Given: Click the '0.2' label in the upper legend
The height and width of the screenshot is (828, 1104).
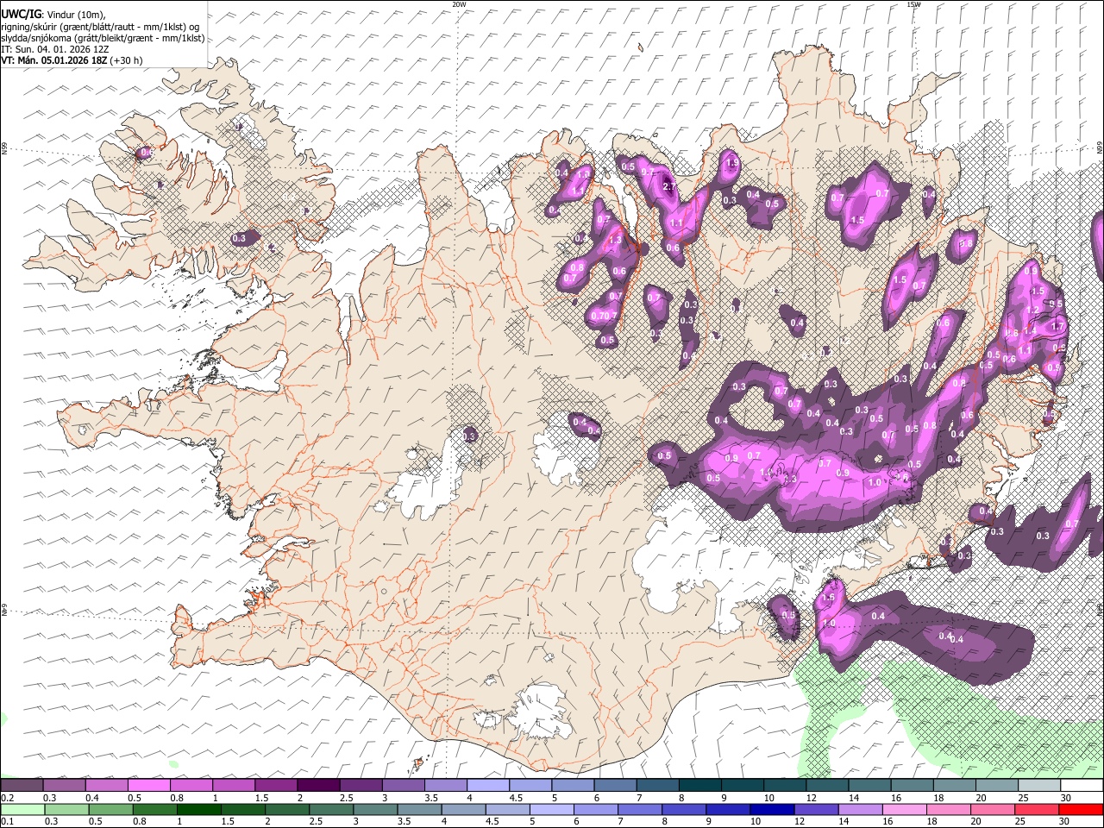Looking at the screenshot, I should pos(7,798).
